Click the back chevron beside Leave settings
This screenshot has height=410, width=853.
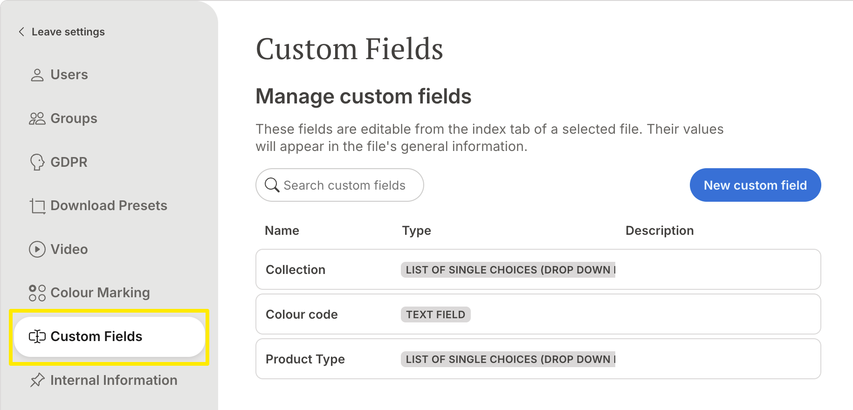pyautogui.click(x=21, y=32)
